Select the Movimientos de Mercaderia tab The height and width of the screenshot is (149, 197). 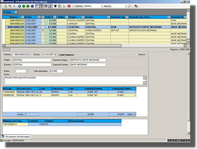click(x=16, y=136)
